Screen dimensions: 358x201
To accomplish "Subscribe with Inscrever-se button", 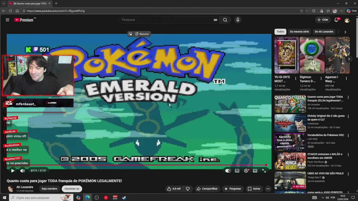I will (x=72, y=189).
